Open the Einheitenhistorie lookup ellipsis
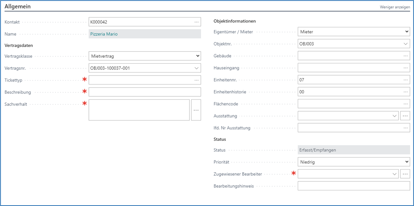Image resolution: width=414 pixels, height=206 pixels. click(x=406, y=92)
